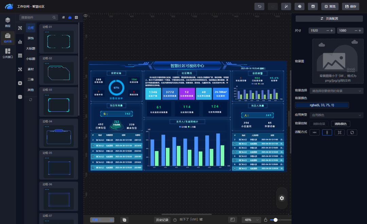Viewport: 367px width, 224px height.
Task: Select the 小标题 tab
Action: [31, 59]
